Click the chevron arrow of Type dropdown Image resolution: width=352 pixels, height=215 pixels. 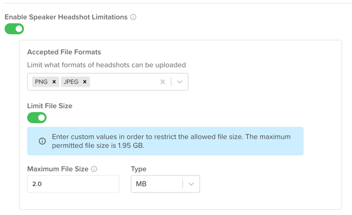pyautogui.click(x=191, y=184)
